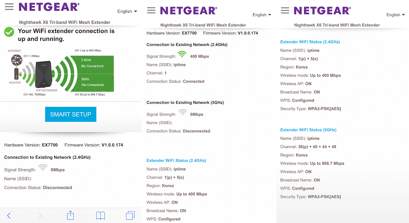Tap the browser forward arrow

coord(40,216)
